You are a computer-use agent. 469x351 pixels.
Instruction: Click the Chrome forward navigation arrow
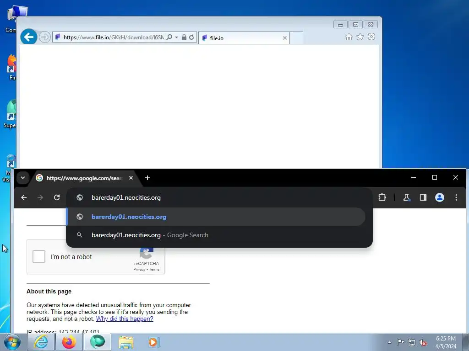pyautogui.click(x=40, y=197)
